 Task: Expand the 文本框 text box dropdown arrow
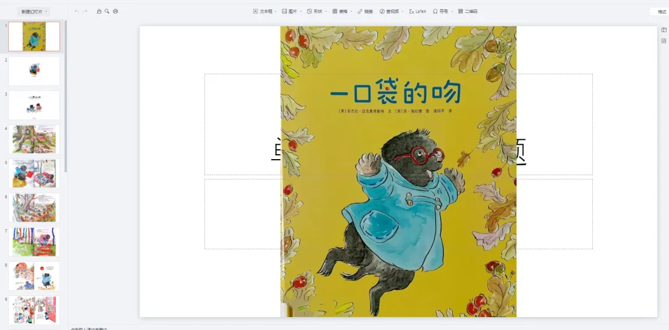[275, 12]
